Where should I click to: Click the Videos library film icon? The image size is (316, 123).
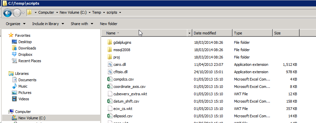[x=14, y=99]
